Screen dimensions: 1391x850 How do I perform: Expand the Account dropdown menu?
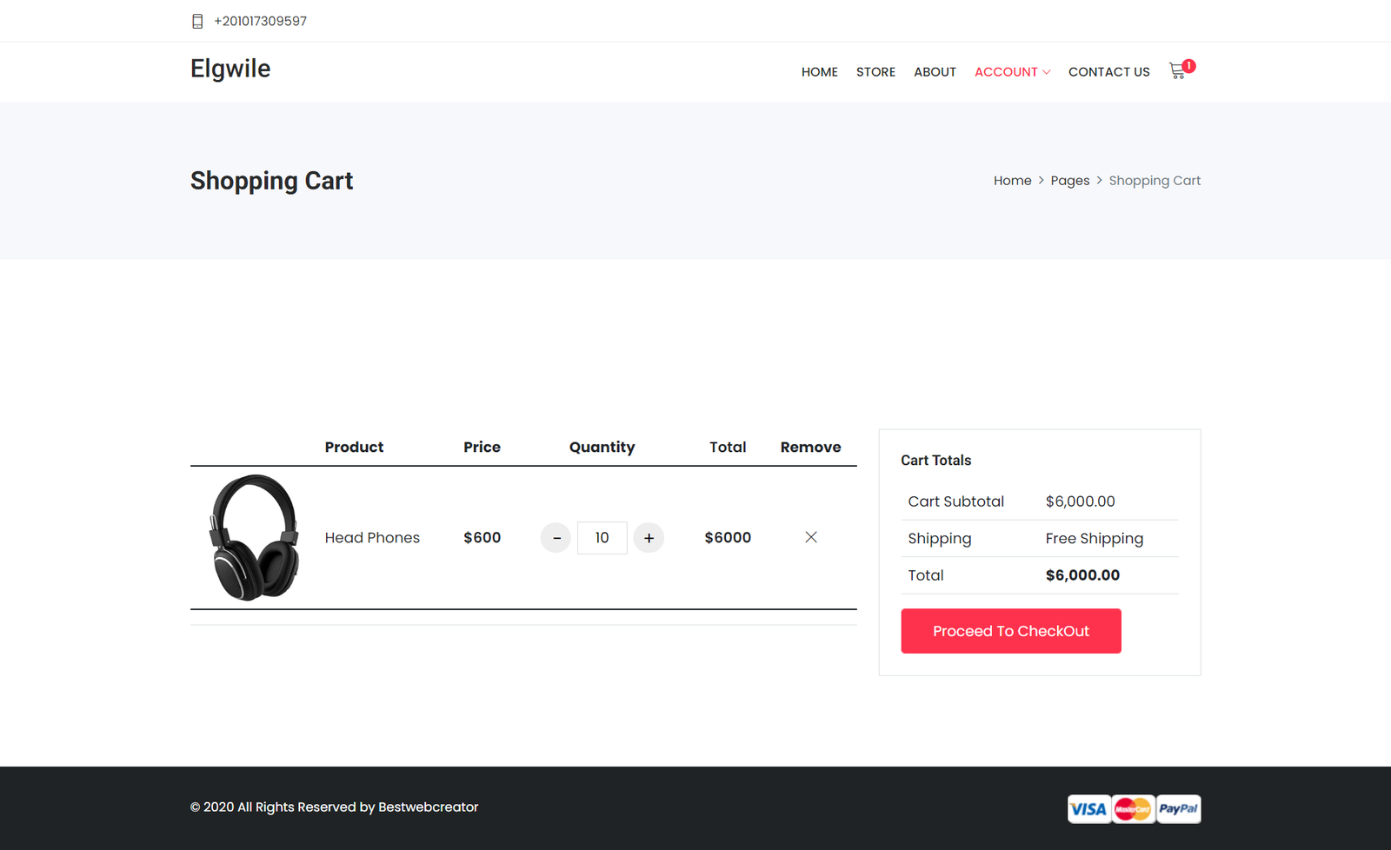(x=1012, y=72)
